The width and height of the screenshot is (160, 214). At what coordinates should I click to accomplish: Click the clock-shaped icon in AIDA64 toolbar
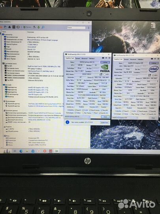(18, 27)
